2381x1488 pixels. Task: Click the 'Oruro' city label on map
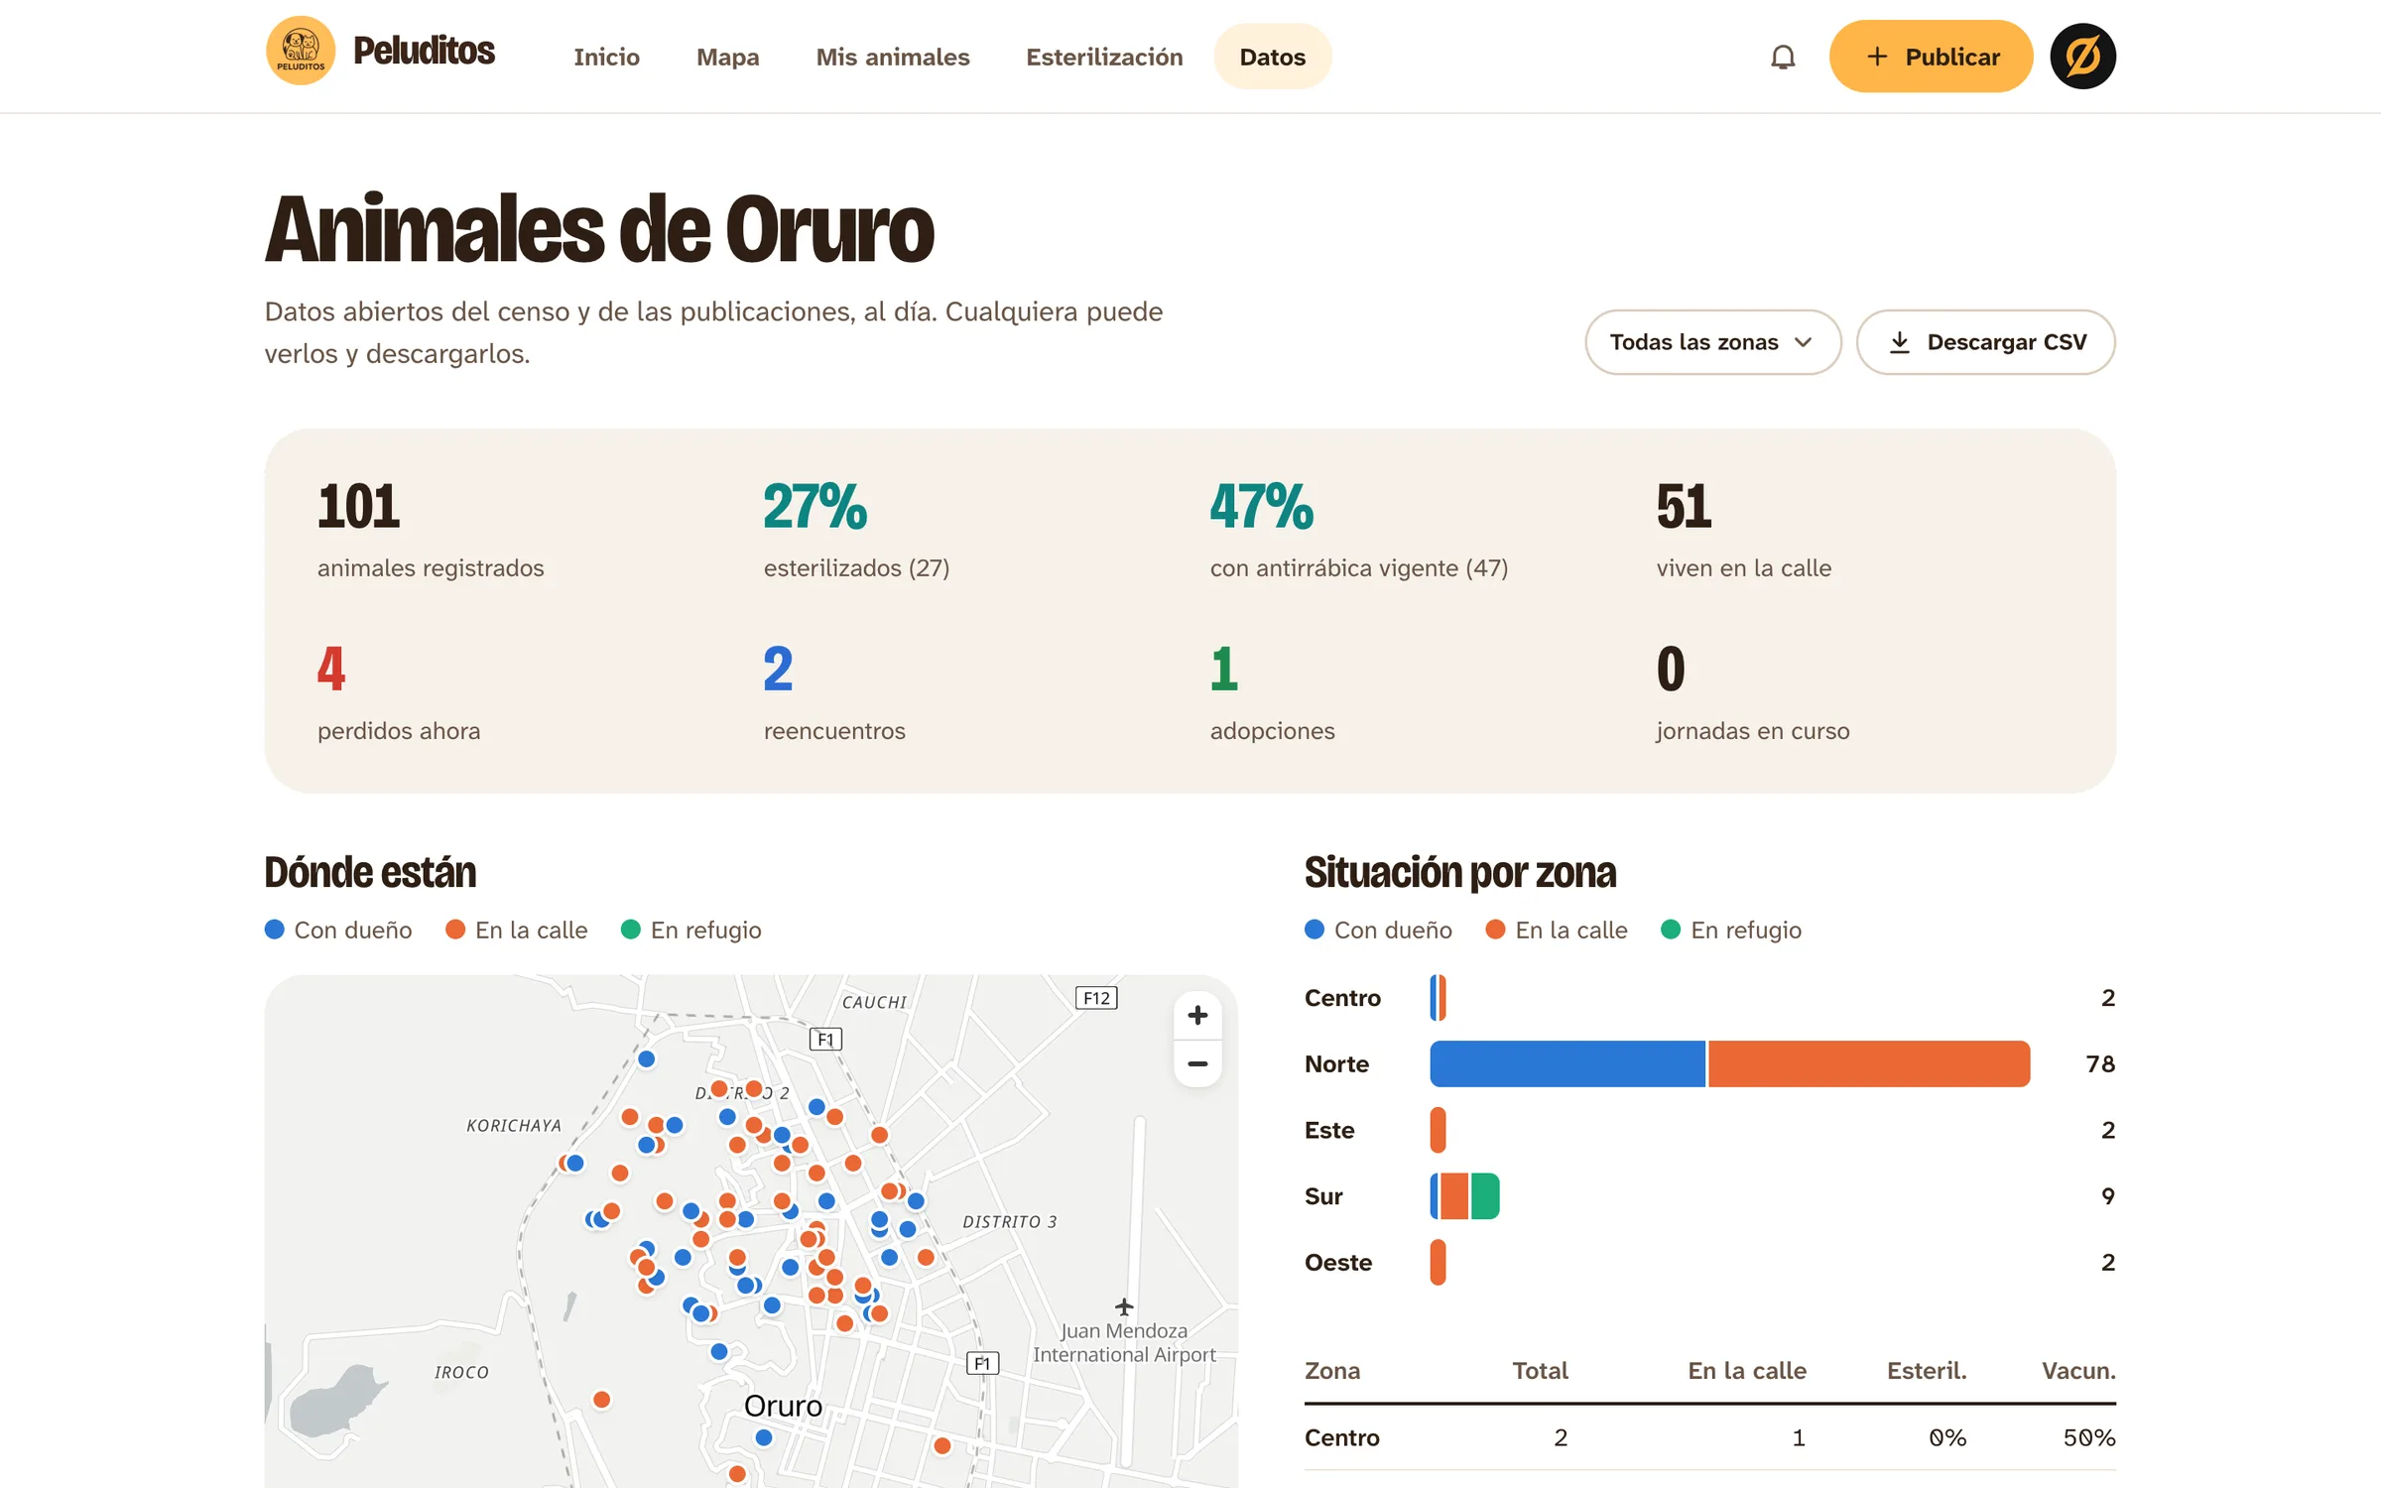click(783, 1406)
